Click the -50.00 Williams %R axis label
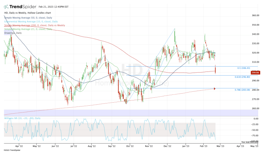 click(255, 130)
